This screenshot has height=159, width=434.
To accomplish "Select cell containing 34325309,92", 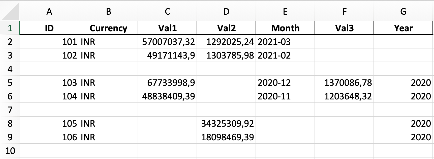I will tap(226, 123).
